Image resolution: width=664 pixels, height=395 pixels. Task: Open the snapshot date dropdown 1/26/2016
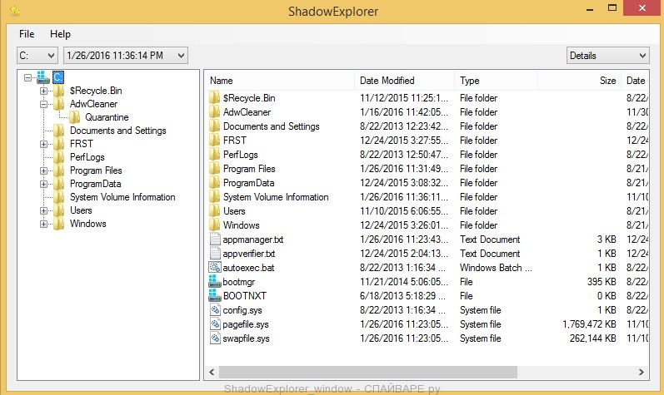point(126,56)
